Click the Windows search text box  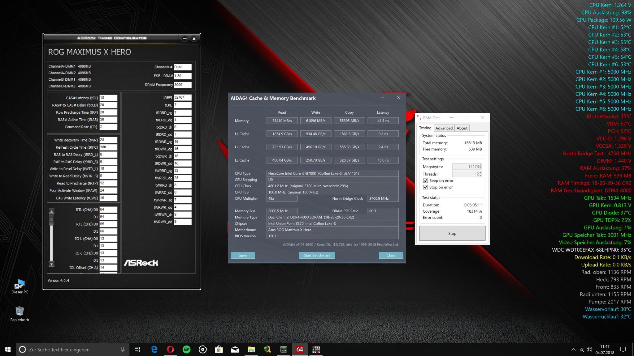point(73,350)
